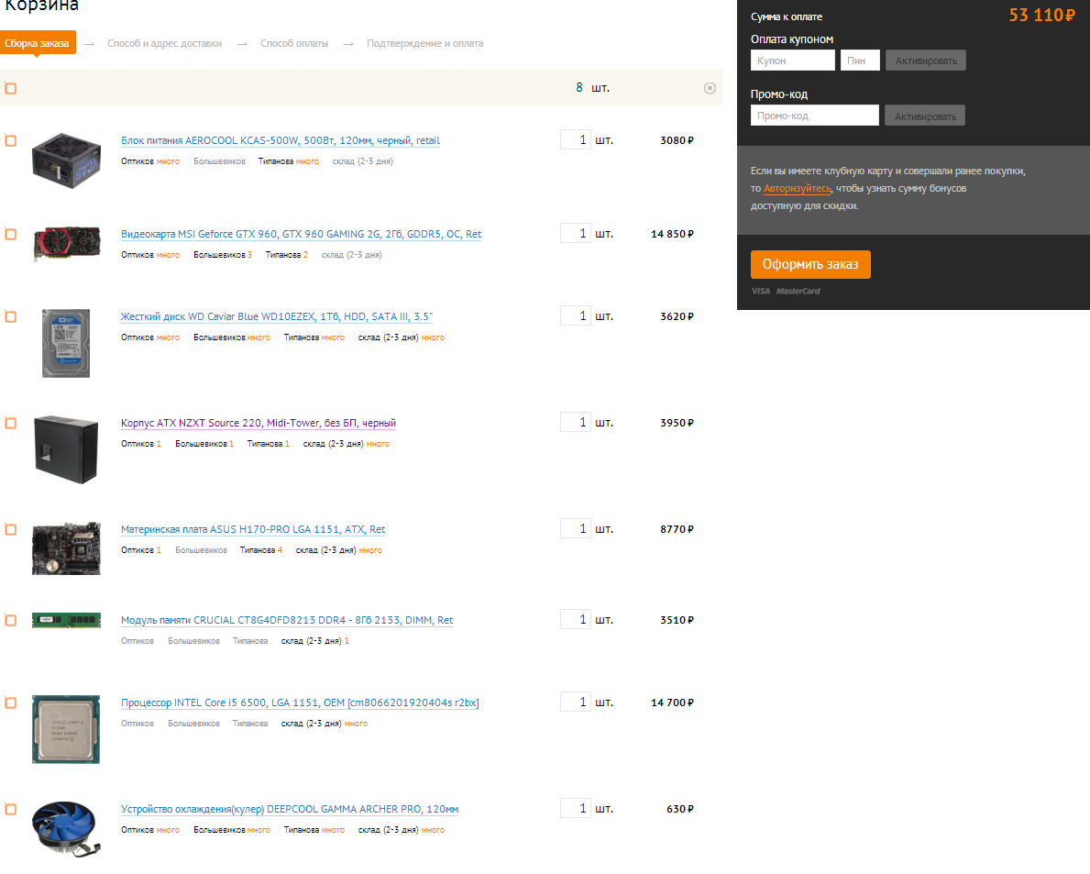The image size is (1090, 874).
Task: Click the 3510 ₽ memory module price
Action: click(x=677, y=620)
